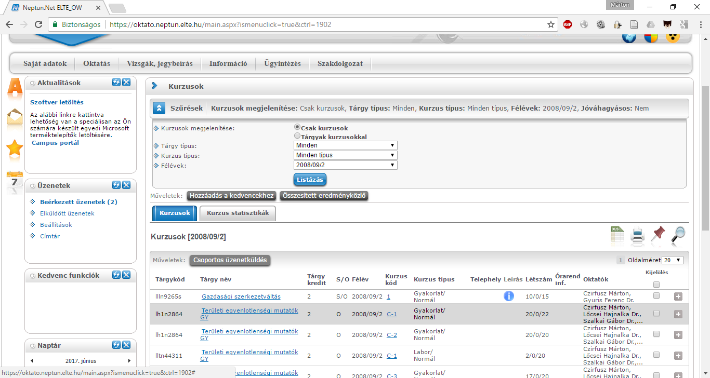The width and height of the screenshot is (710, 378).
Task: Open the Oktatás menu
Action: point(97,63)
